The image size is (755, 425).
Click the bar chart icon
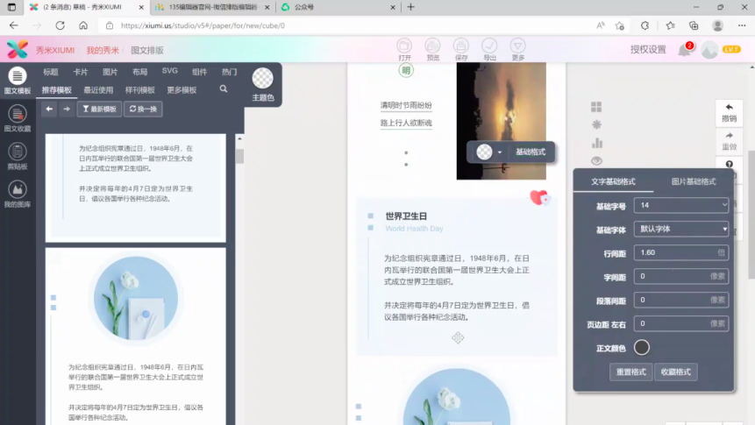[x=596, y=143]
